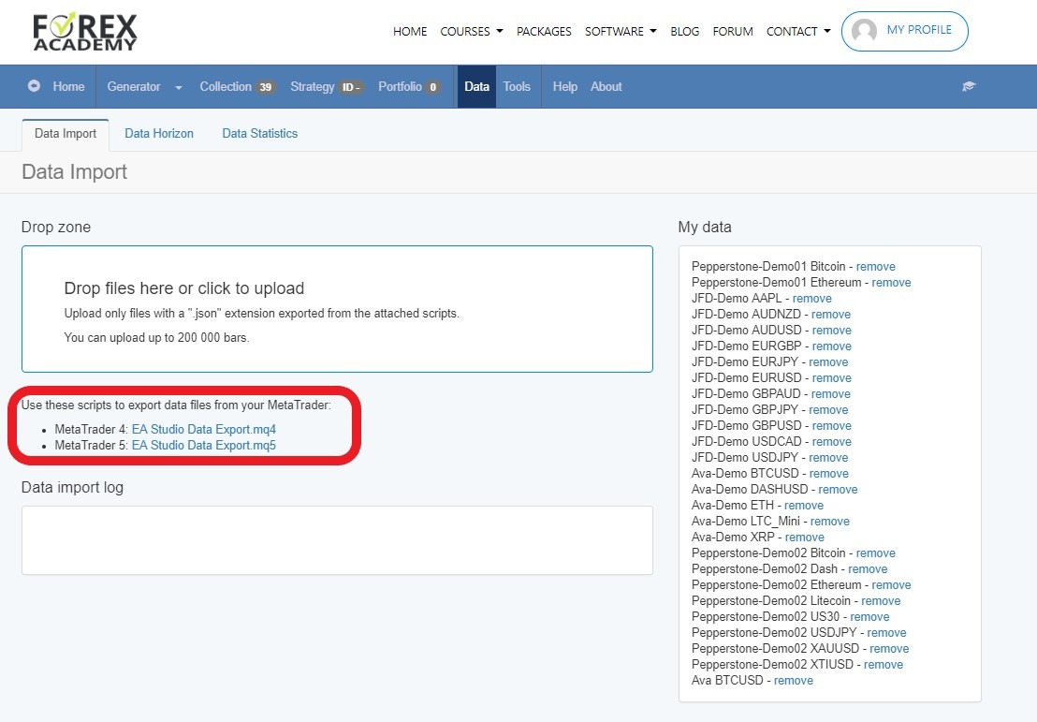The image size is (1037, 722).
Task: Click the Forex Academy logo
Action: click(84, 32)
